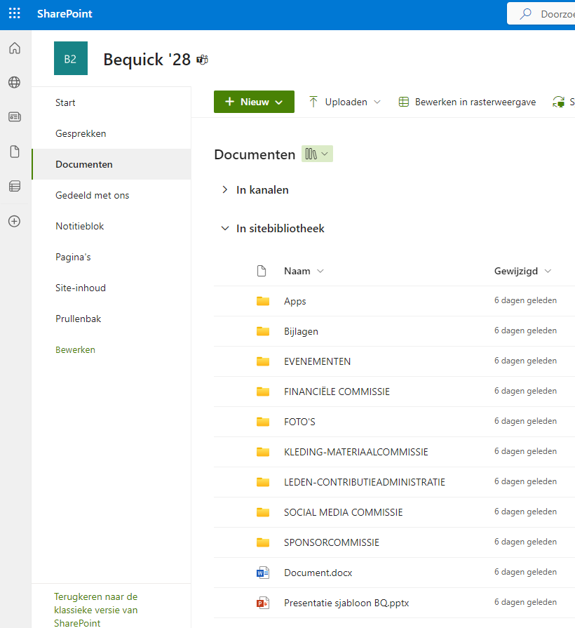
Task: Click the globe icon in the left app bar
Action: (x=14, y=82)
